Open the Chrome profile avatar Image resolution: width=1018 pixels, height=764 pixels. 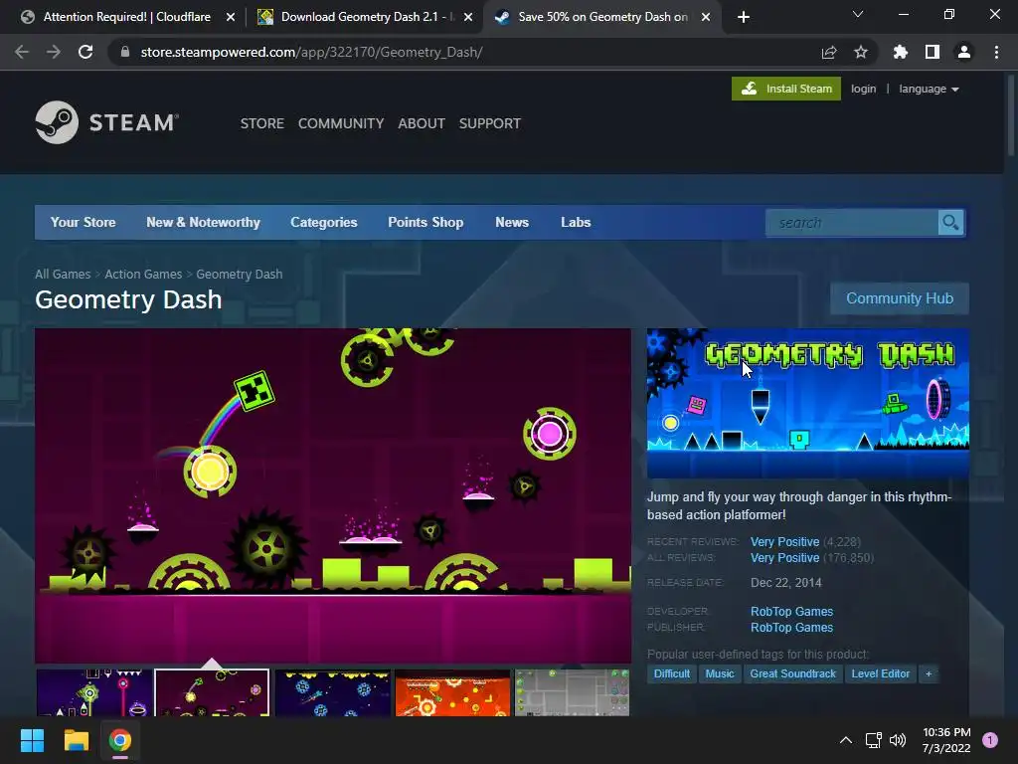(x=964, y=52)
